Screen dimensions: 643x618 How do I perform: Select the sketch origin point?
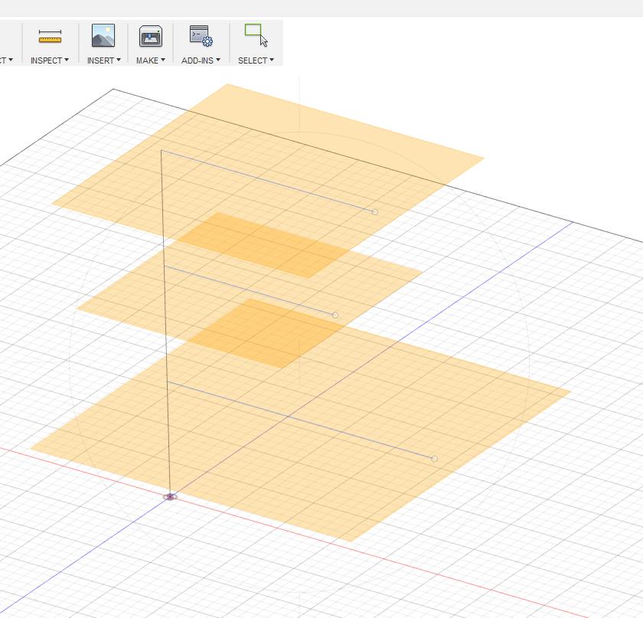(170, 496)
